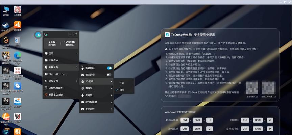Click the P key cap for 显示悬浮球

270,129
